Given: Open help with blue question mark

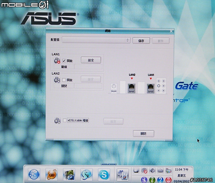Looking at the screenshot, I should 160,180.
